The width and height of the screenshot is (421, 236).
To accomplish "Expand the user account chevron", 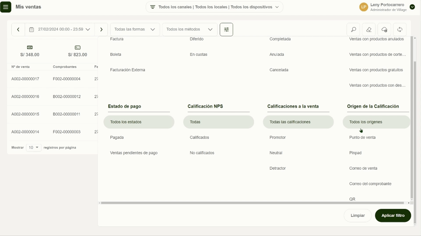I will click(x=412, y=7).
